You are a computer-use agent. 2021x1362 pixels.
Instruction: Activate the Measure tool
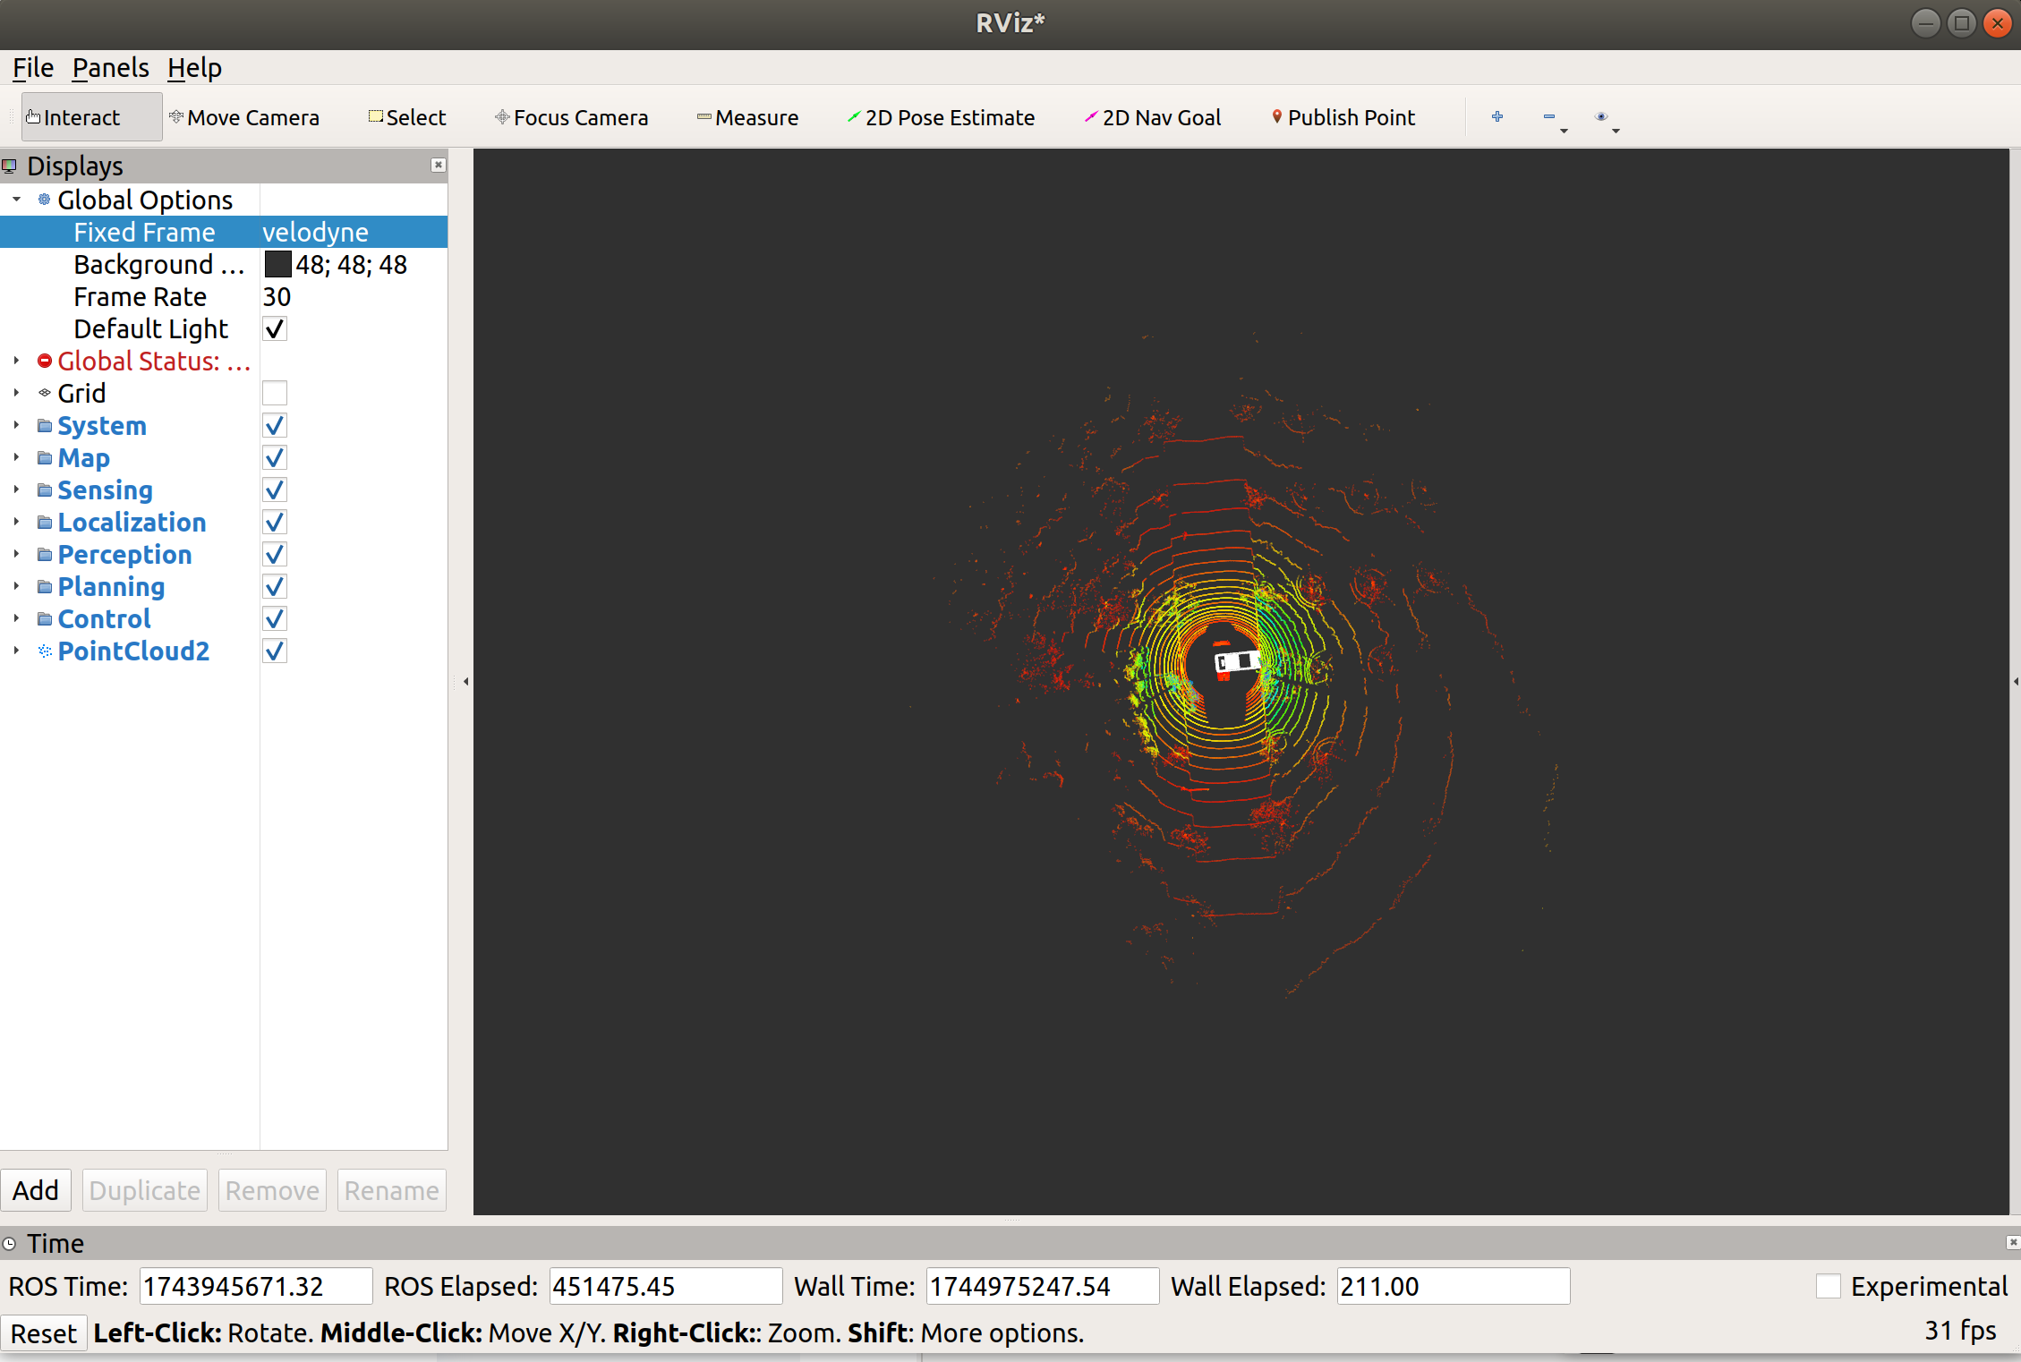[747, 117]
